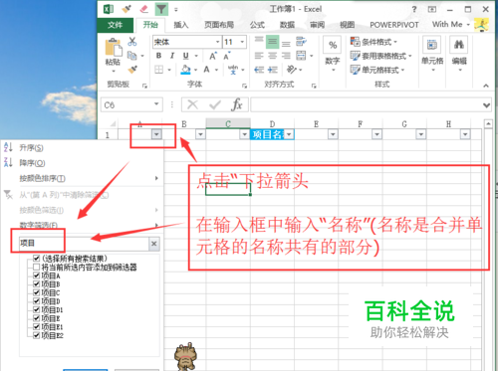Screen dimensions: 498x371
Task: Open the Number format percent button
Action: pos(333,45)
